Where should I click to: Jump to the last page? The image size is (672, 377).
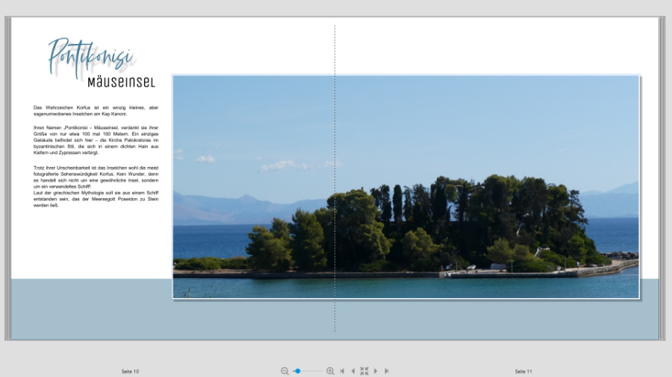coord(387,371)
